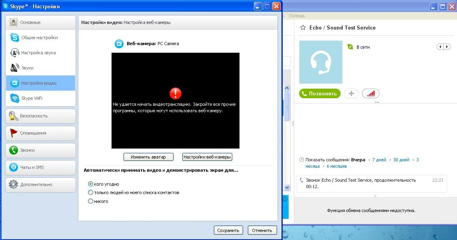Screen dimensions: 457x240
Task: Click the plus add button by Позвонить
Action: pos(351,93)
